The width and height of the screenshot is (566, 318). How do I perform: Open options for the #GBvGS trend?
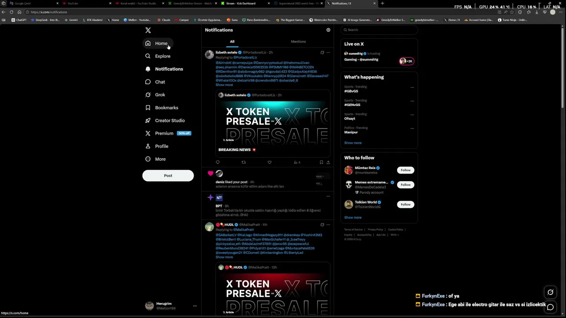412,87
